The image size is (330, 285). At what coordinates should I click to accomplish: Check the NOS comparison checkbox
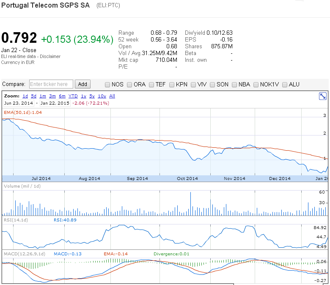107,85
